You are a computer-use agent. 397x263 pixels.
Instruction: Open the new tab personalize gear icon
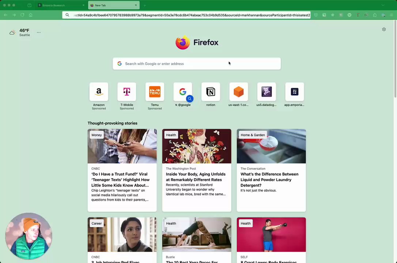click(384, 29)
